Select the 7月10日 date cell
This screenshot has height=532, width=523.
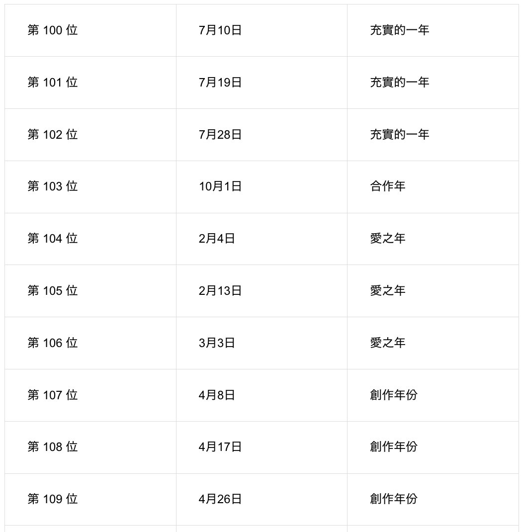pyautogui.click(x=220, y=30)
